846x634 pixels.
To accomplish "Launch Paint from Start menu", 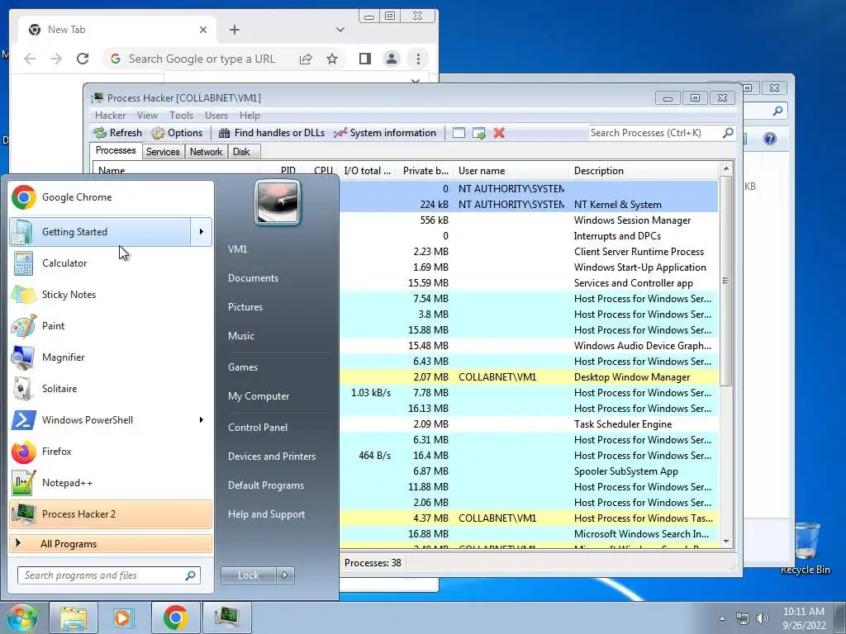I will [111, 325].
